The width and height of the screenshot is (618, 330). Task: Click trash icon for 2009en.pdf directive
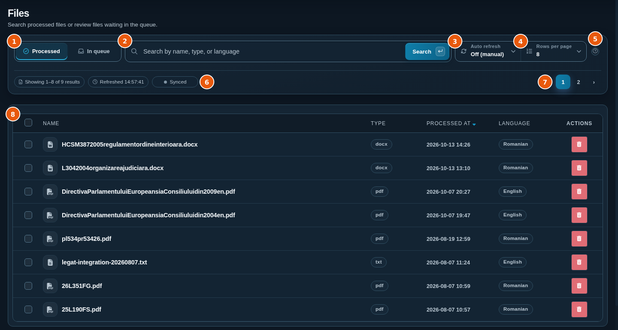579,192
